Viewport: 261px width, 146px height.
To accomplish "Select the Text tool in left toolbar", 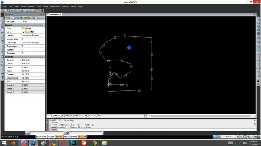I will 2,77.
